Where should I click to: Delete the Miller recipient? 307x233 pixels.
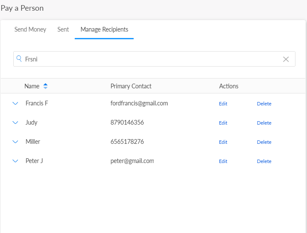point(264,142)
